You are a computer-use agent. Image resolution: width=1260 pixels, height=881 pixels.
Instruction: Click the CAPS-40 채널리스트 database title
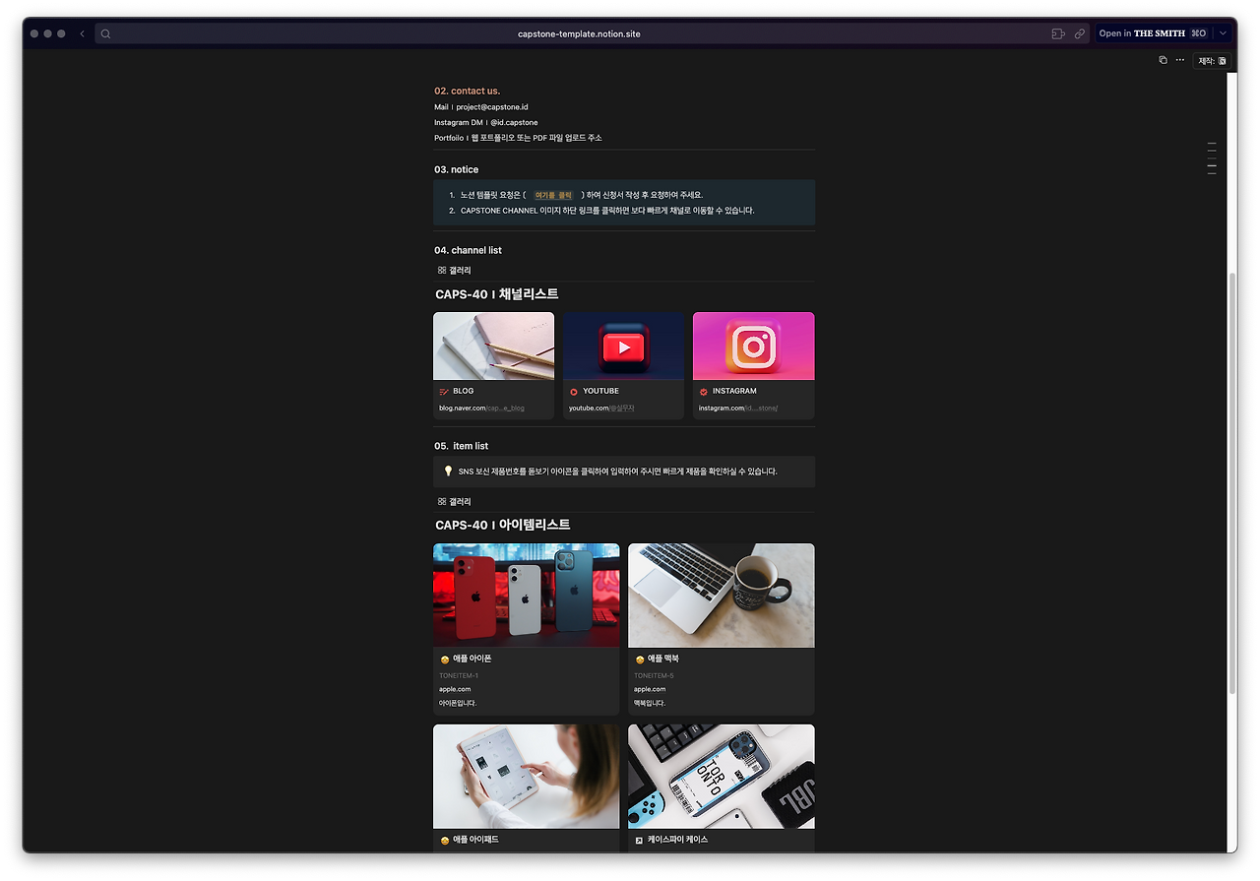click(497, 294)
